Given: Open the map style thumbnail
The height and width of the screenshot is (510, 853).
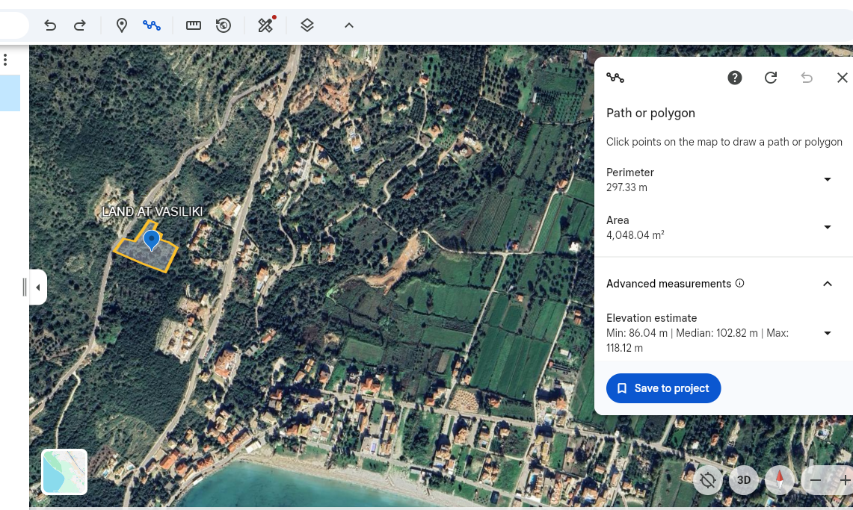Looking at the screenshot, I should point(64,472).
